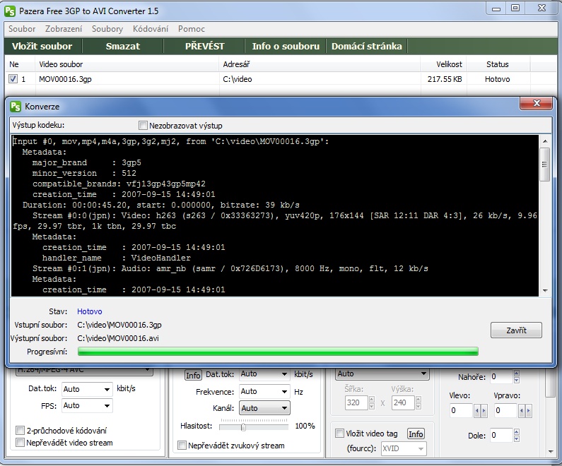This screenshot has width=562, height=466.
Task: Click the Hlasitost volume slider
Action: point(243,426)
